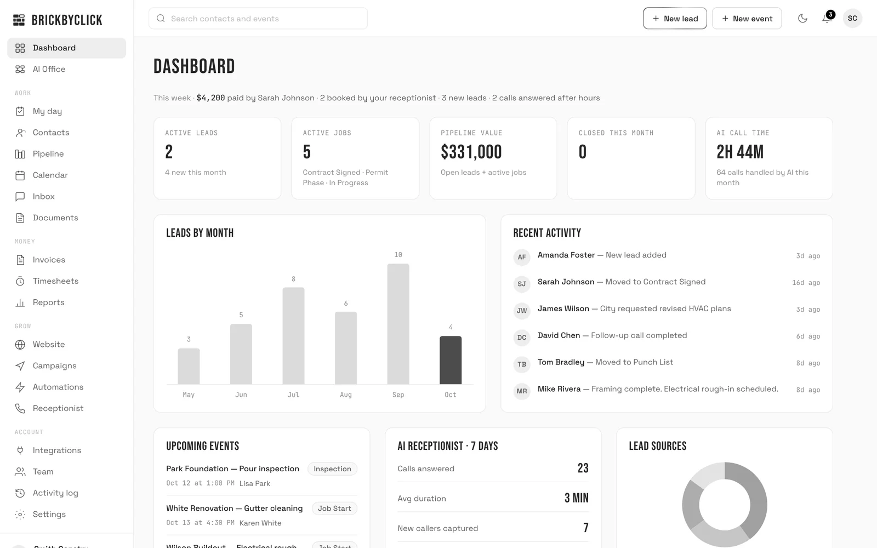This screenshot has width=877, height=548.
Task: Go to AI Office menu item
Action: coord(66,69)
